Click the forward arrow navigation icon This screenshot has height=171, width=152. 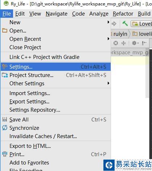tap(114, 24)
